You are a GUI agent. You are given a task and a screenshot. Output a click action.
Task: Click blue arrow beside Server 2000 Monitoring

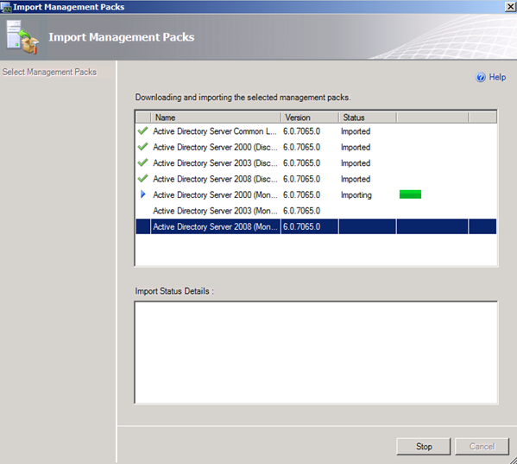pos(143,194)
